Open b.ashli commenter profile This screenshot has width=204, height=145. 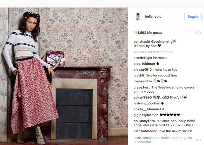point(139,76)
